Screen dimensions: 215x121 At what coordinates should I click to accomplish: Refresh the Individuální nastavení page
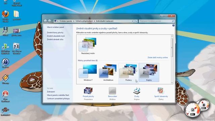click(136, 21)
